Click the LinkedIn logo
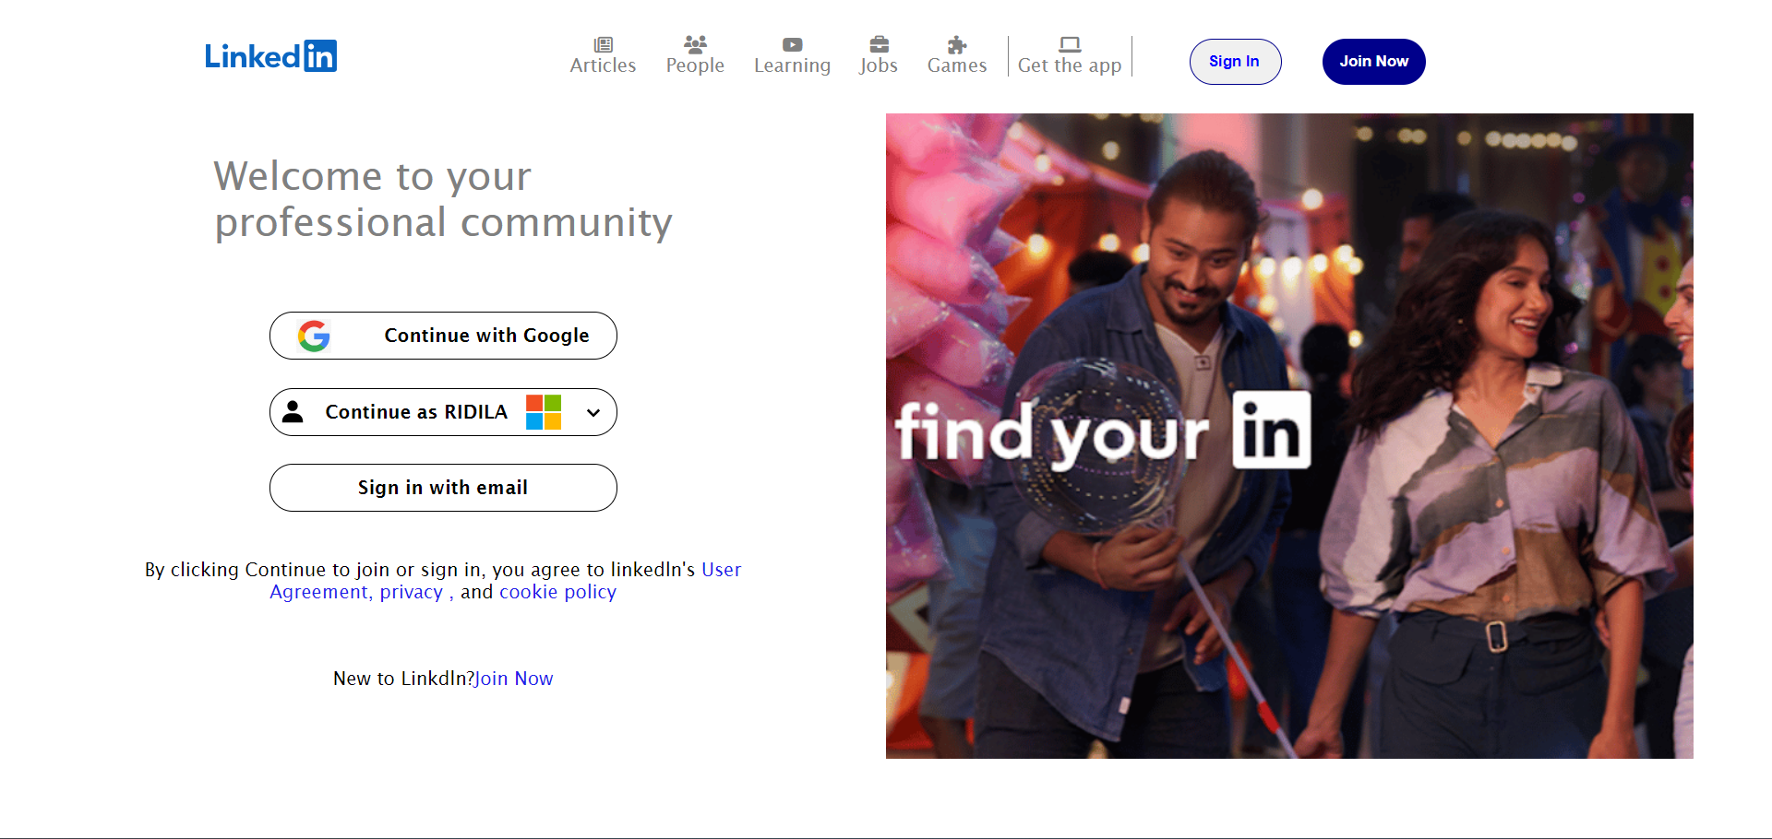 tap(270, 55)
